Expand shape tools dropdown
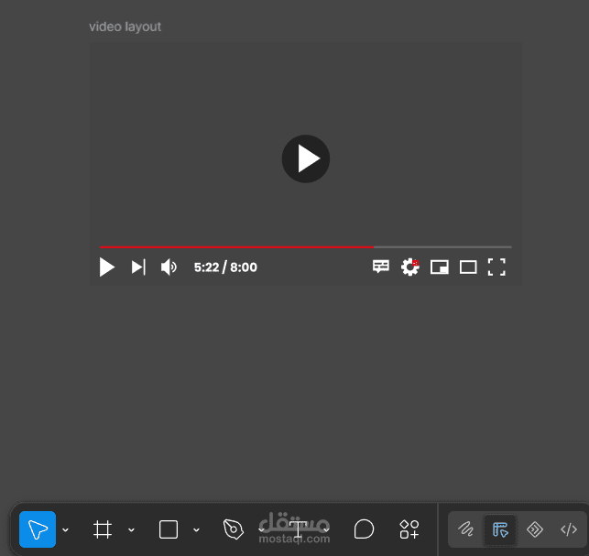 tap(196, 529)
